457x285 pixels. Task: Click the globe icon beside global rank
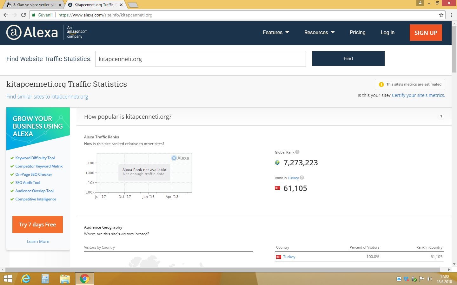click(x=277, y=162)
